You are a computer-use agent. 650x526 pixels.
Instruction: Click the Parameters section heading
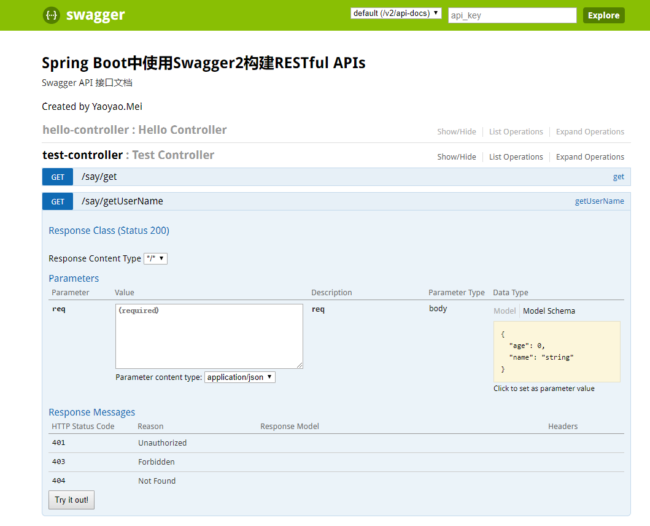point(74,278)
